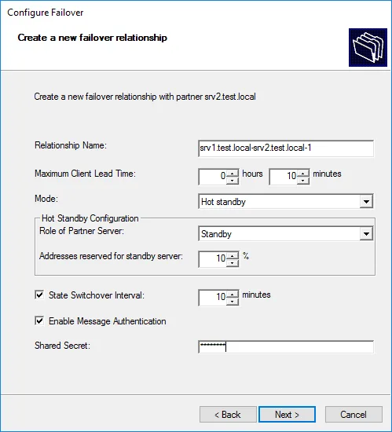Image resolution: width=392 pixels, height=432 pixels.
Task: Increase Maximum Client Lead Time hours
Action: click(x=233, y=174)
